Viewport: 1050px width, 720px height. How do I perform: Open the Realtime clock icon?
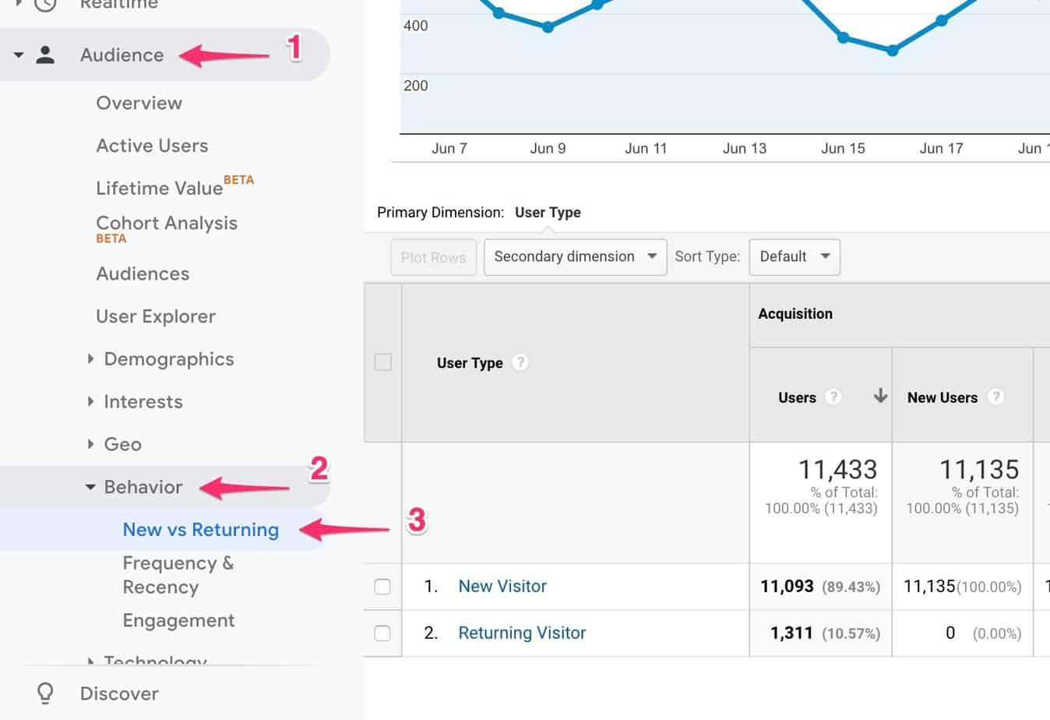click(44, 6)
